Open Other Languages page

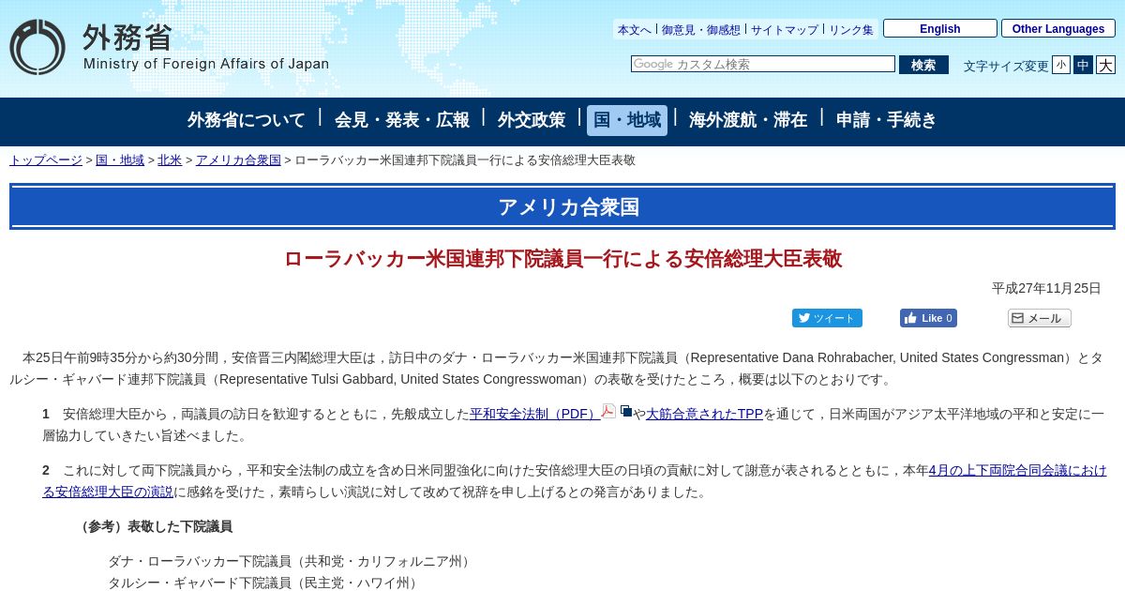(1058, 28)
